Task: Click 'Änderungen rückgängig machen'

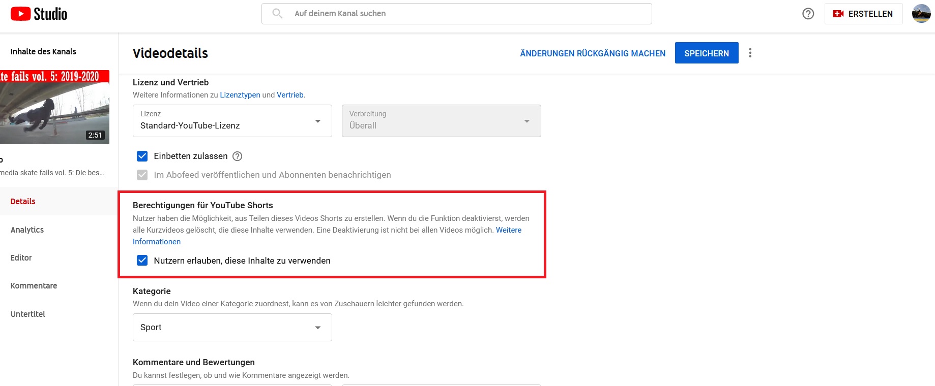Action: tap(593, 53)
